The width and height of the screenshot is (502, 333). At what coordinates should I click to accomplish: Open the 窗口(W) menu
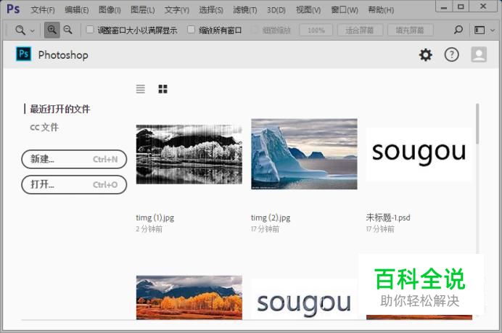coord(345,10)
